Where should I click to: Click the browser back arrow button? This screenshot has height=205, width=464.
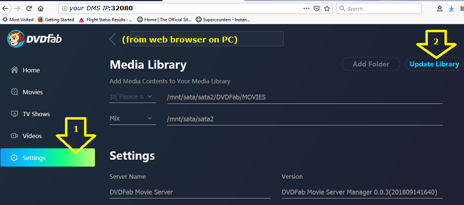5,8
